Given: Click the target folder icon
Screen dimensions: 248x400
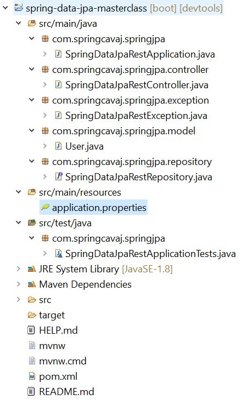Looking at the screenshot, I should click(x=32, y=315).
